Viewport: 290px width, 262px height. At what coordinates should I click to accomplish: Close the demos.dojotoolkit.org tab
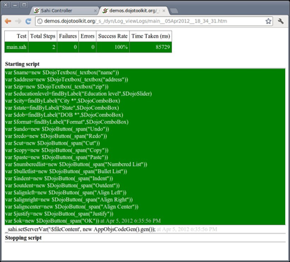(164, 10)
